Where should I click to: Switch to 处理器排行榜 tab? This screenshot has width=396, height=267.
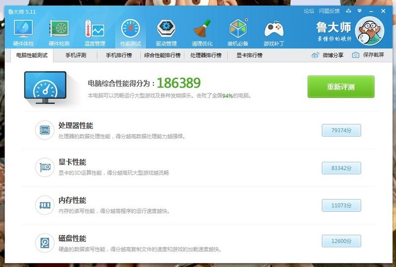(206, 55)
